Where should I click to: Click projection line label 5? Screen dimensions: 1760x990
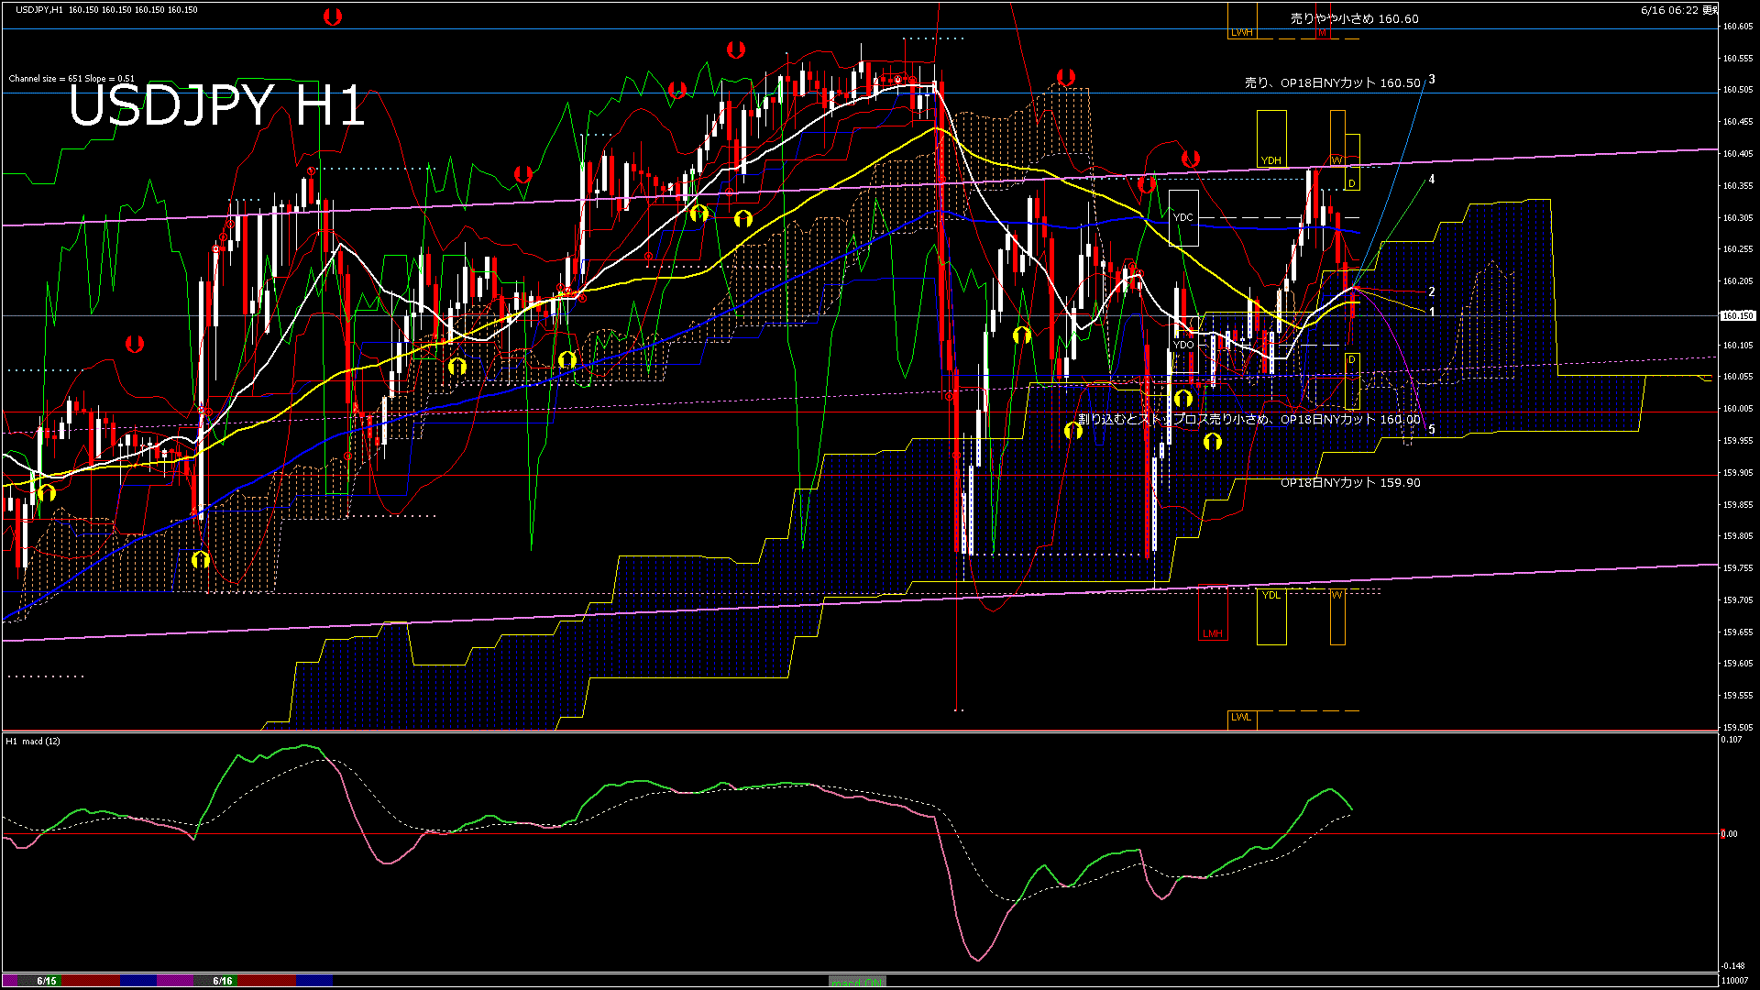(1432, 429)
